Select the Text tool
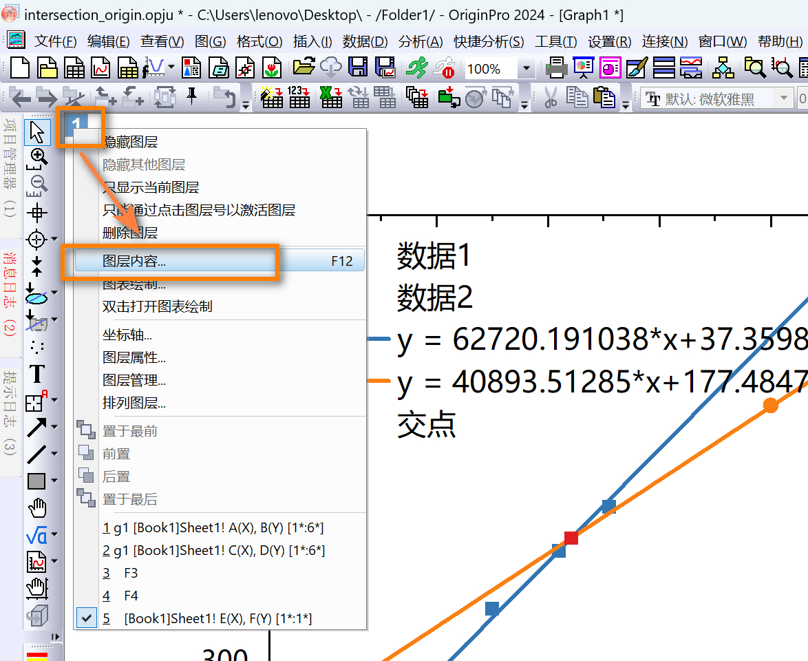Image resolution: width=808 pixels, height=661 pixels. click(36, 374)
